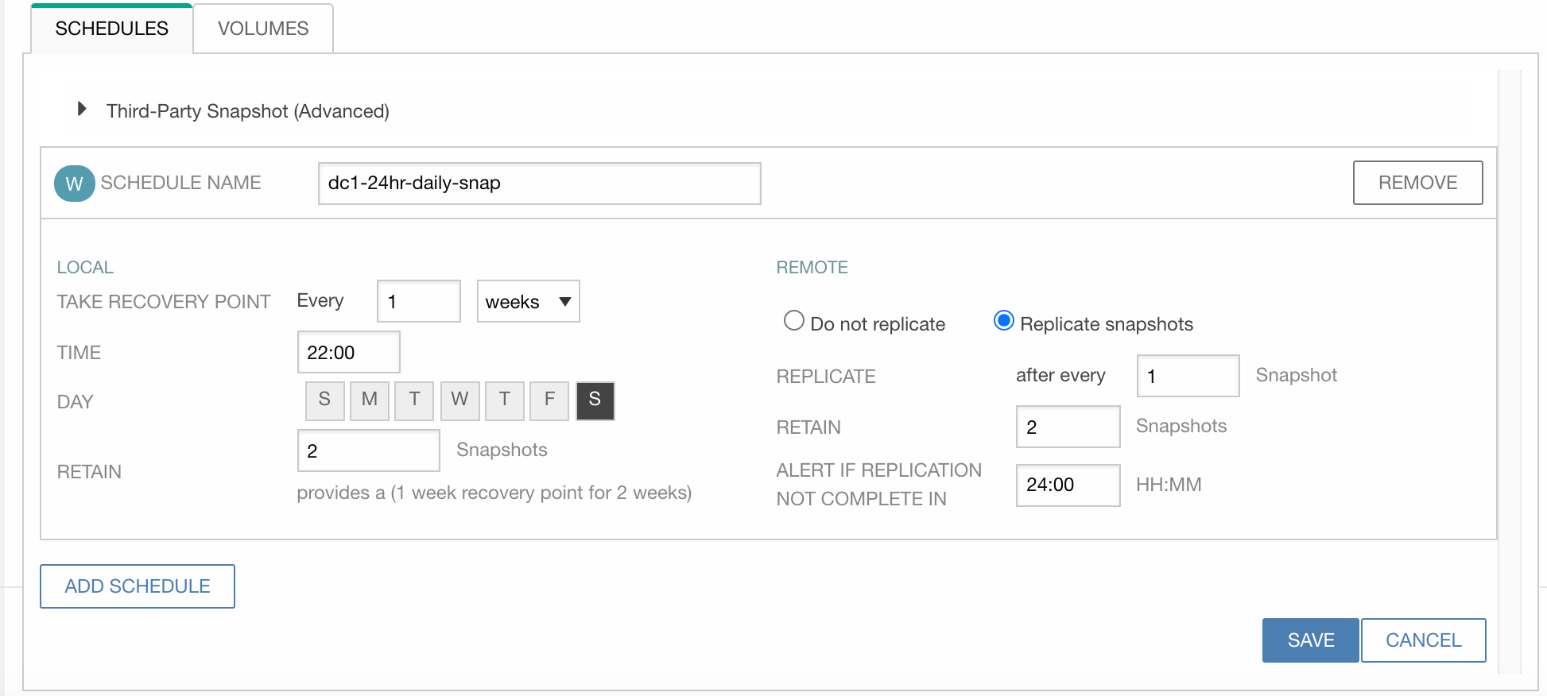Click the replicate after every count field
The width and height of the screenshot is (1547, 696).
point(1188,376)
